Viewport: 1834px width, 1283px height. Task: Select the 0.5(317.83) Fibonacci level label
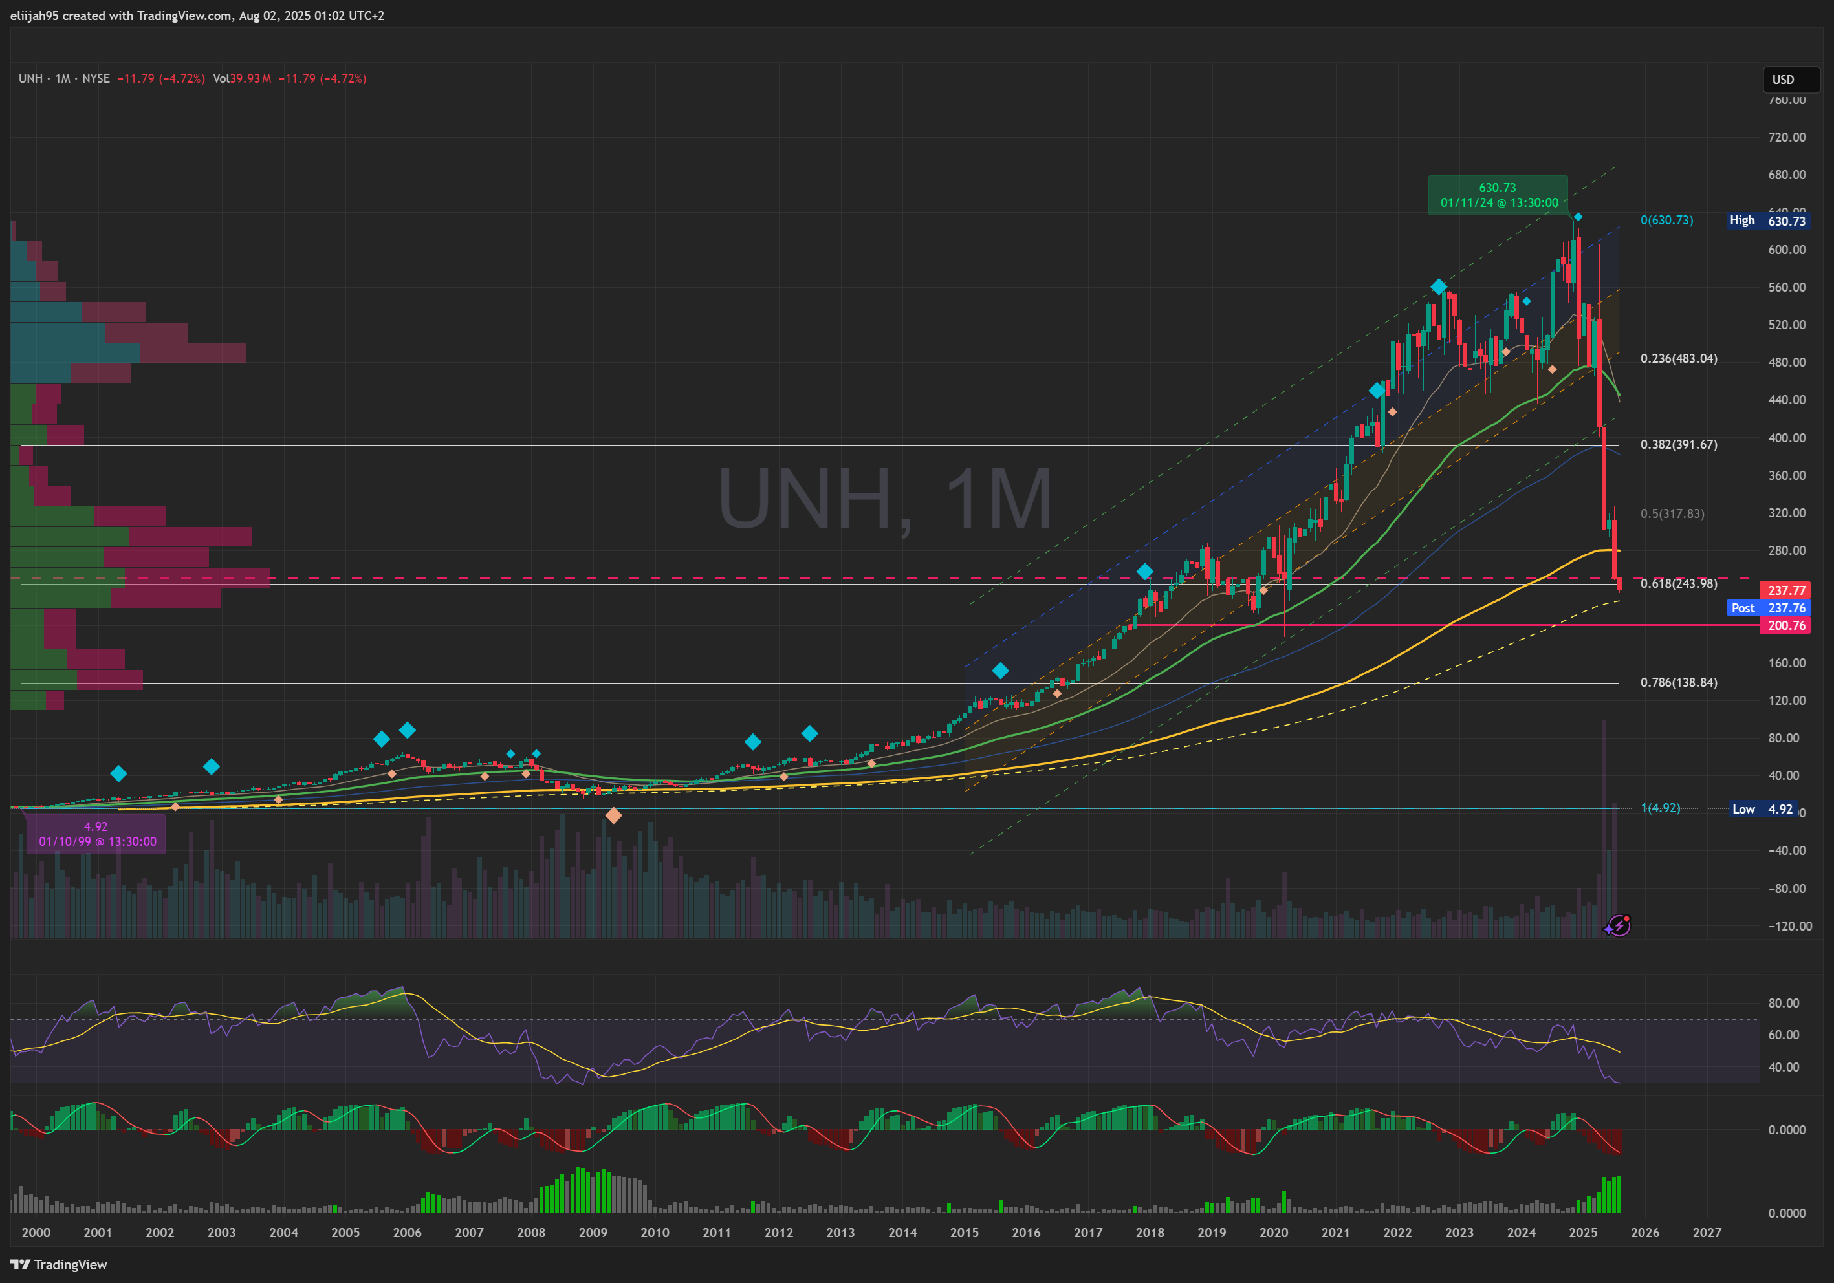point(1672,513)
